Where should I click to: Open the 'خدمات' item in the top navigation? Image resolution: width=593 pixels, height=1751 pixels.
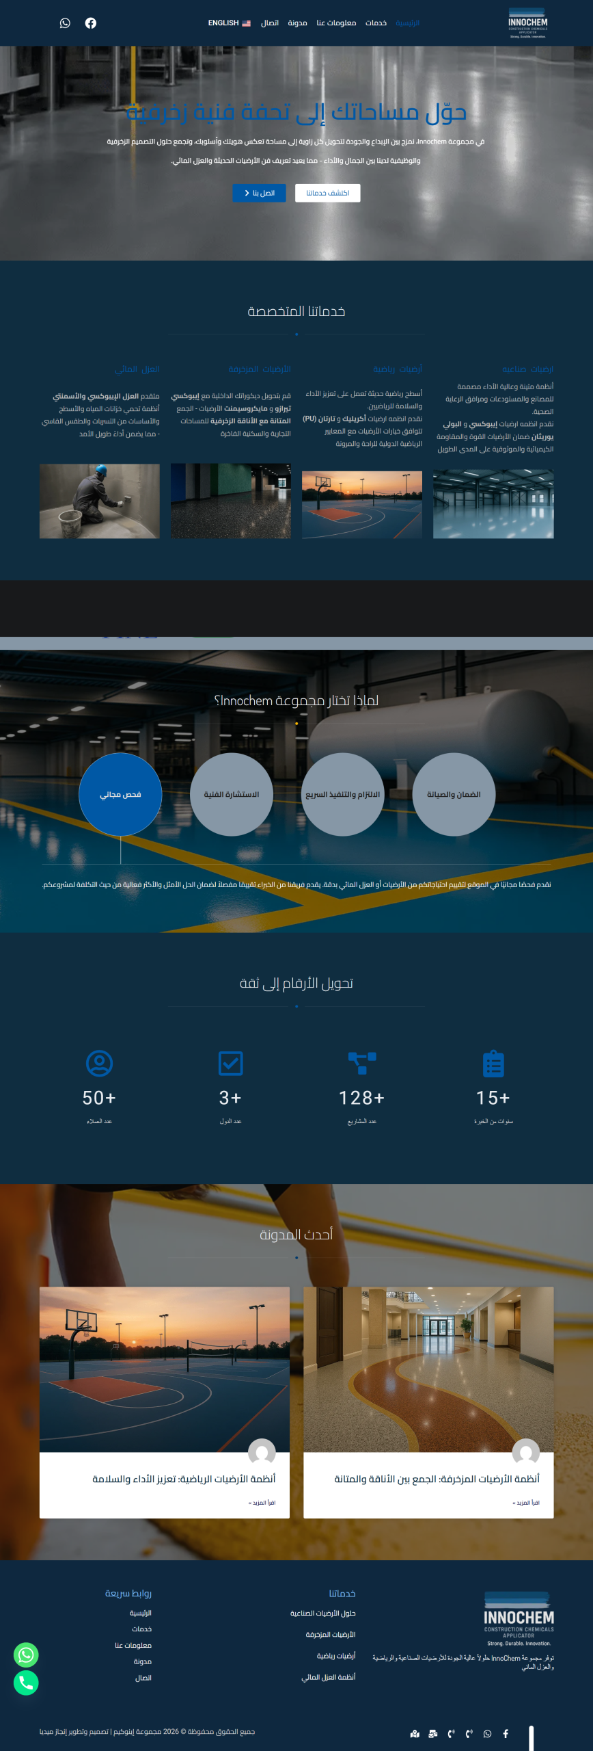(x=376, y=23)
